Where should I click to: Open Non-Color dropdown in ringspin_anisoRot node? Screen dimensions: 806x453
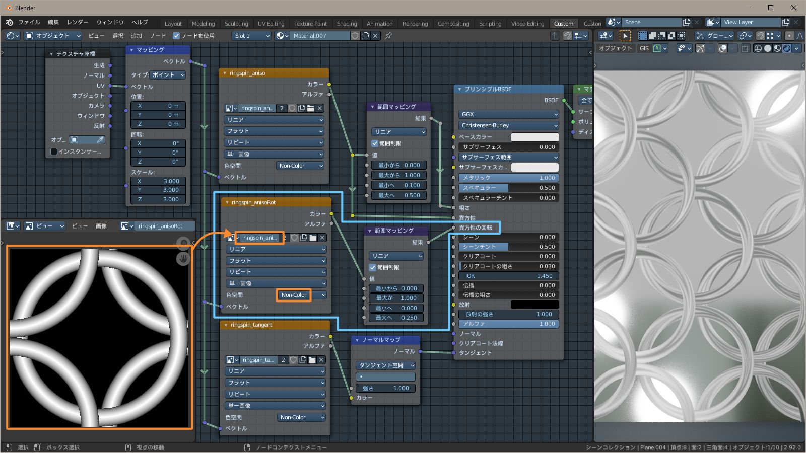point(302,295)
